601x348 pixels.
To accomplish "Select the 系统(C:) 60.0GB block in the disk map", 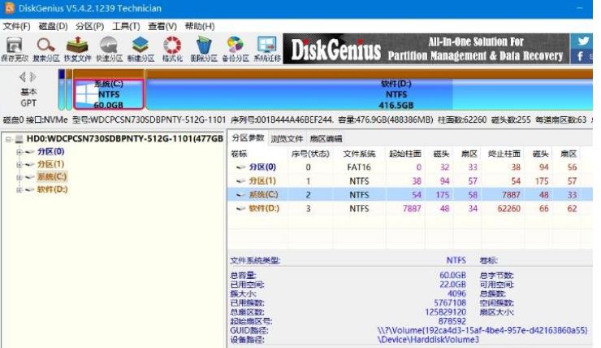I will (109, 94).
